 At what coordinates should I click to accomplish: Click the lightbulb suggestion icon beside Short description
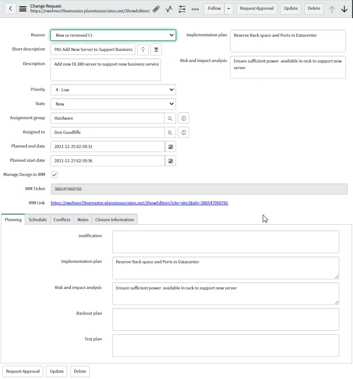coord(143,50)
